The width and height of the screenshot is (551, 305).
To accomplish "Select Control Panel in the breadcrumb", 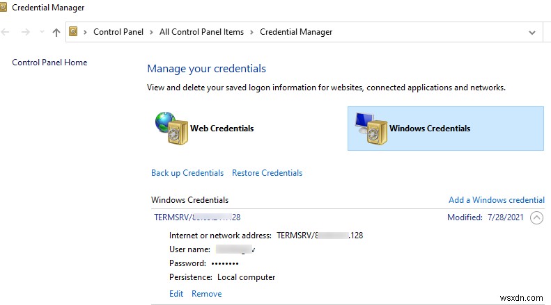I will pos(118,32).
